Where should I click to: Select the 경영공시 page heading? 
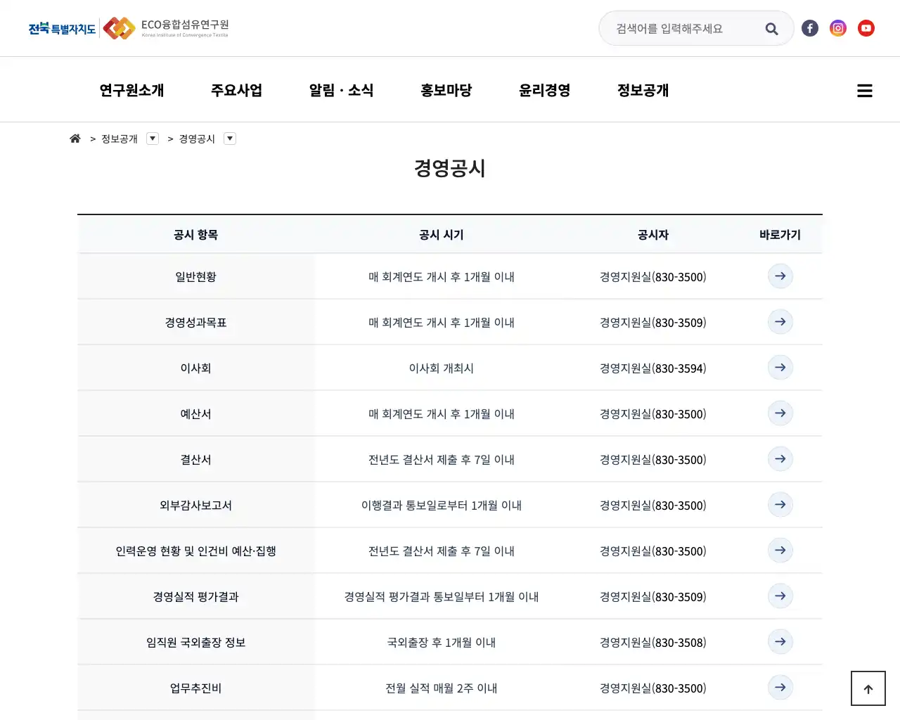[x=450, y=168]
